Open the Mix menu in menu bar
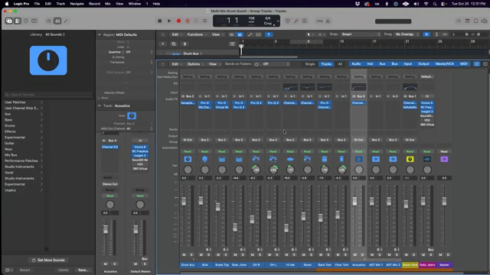490x275 pixels. coord(107,4)
